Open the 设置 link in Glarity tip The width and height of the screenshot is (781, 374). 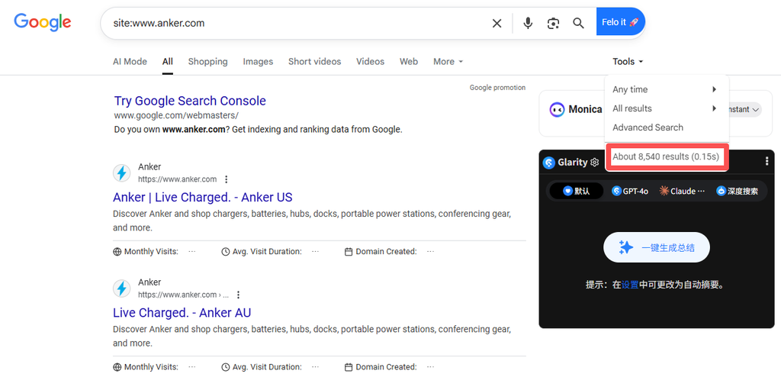(x=629, y=285)
